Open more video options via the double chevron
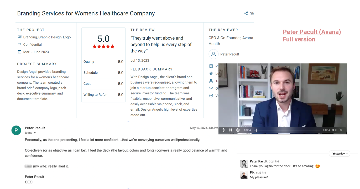Image resolution: width=360 pixels, height=189 pixels. click(x=341, y=130)
